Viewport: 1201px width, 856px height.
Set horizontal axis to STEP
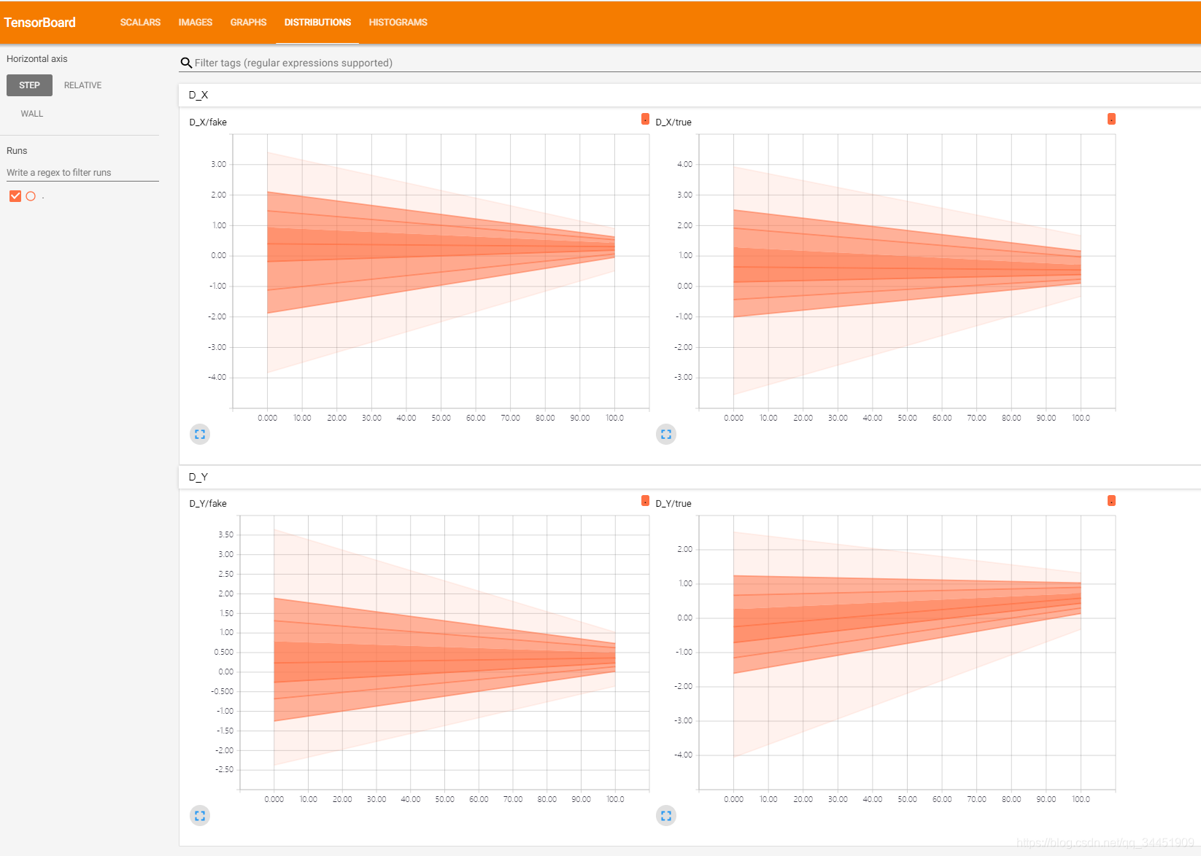(x=30, y=85)
